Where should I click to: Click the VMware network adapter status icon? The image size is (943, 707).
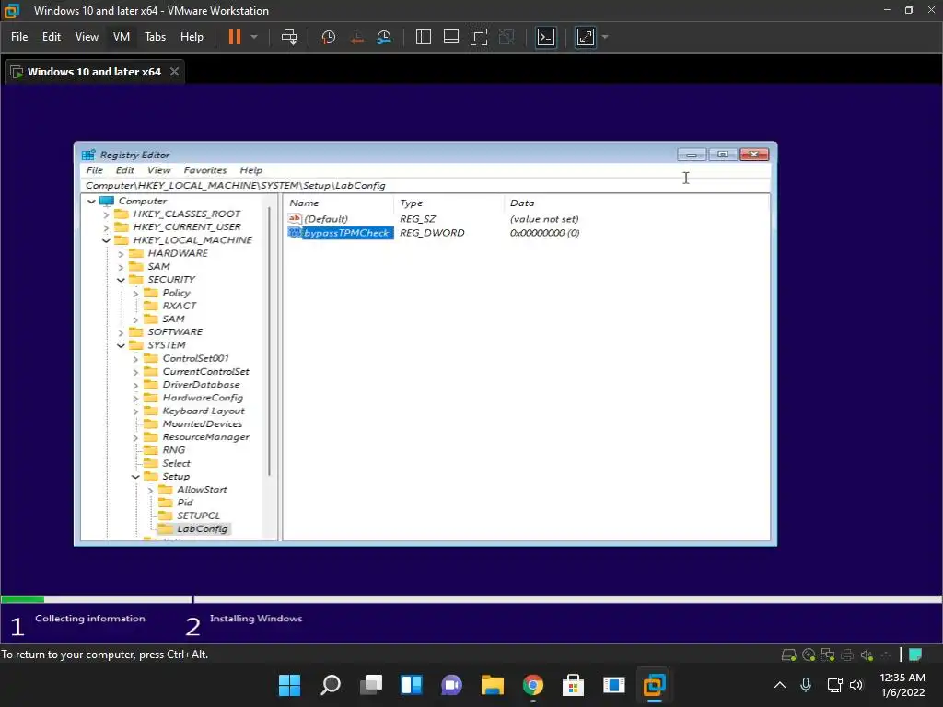click(828, 655)
